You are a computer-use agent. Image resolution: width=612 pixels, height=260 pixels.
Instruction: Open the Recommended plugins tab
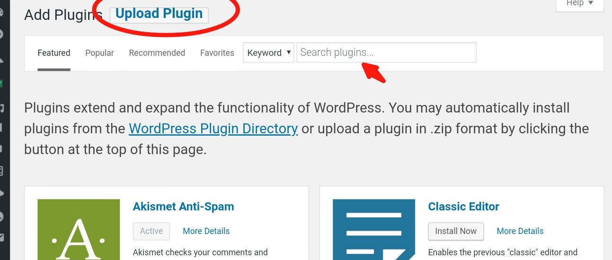[157, 53]
